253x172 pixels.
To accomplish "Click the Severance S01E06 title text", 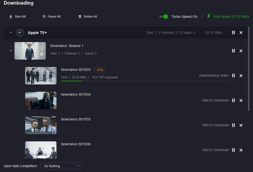I will [76, 144].
